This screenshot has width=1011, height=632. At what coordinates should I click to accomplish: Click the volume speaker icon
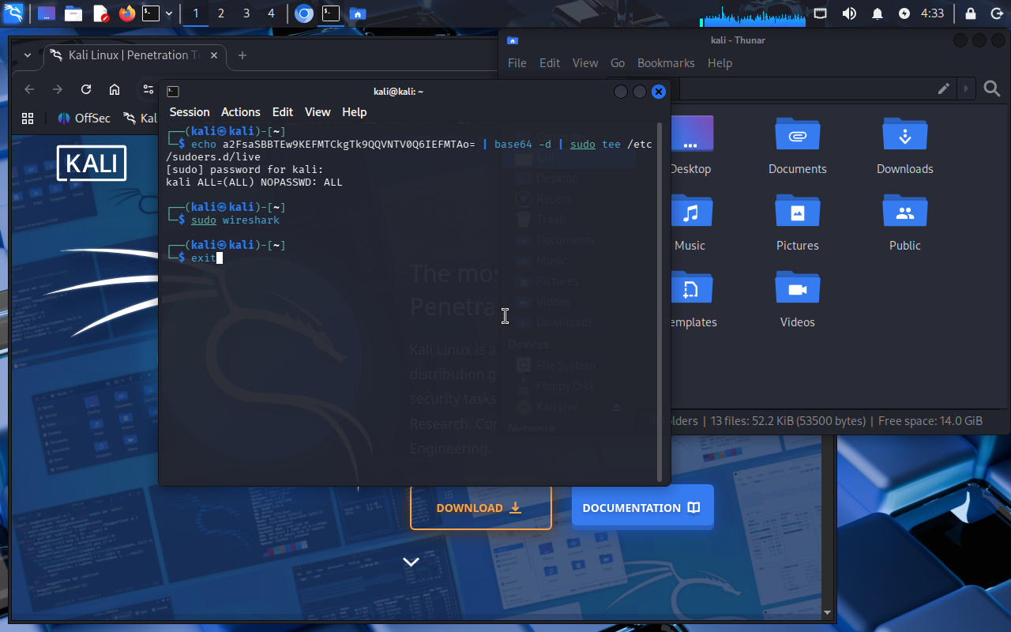pos(849,13)
